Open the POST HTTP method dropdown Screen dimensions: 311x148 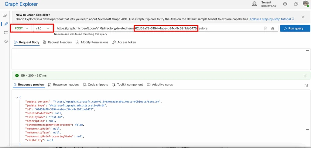pos(21,28)
